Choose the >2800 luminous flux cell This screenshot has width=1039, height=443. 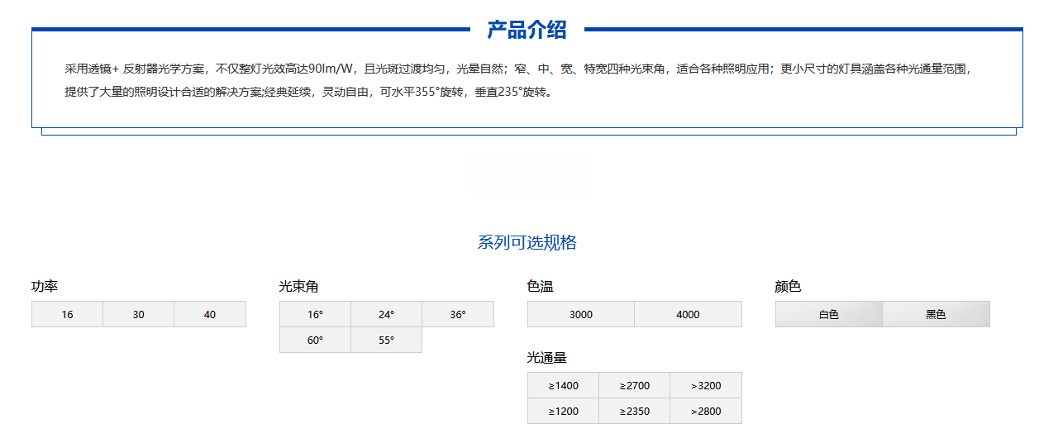click(706, 412)
